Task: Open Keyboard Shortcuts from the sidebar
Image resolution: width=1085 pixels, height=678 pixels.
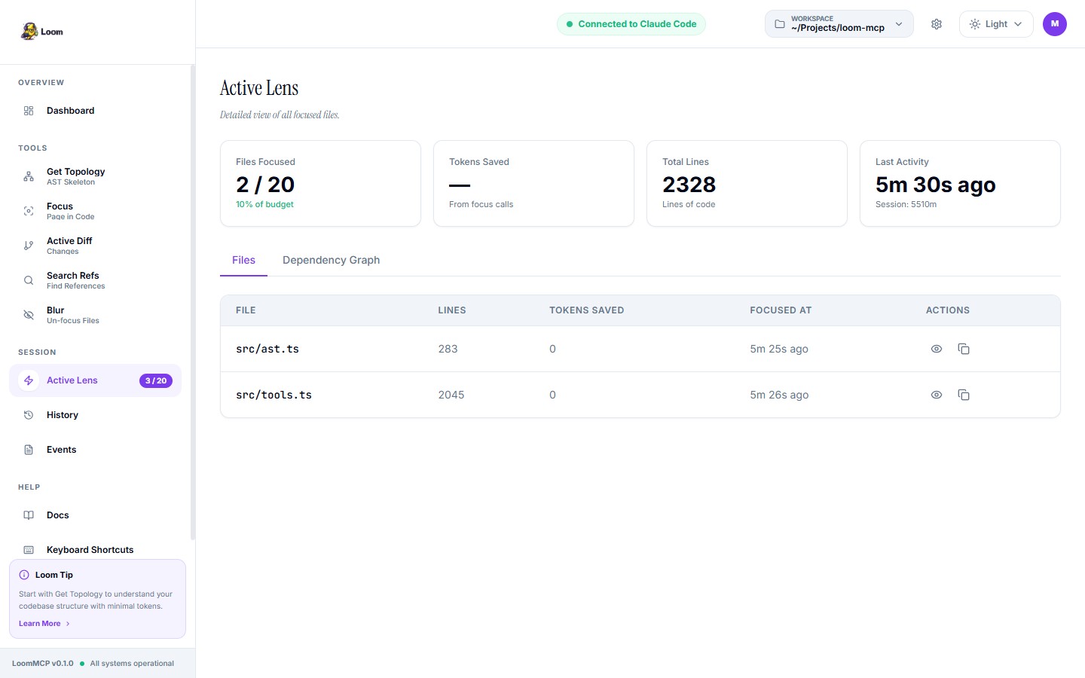Action: click(x=90, y=549)
